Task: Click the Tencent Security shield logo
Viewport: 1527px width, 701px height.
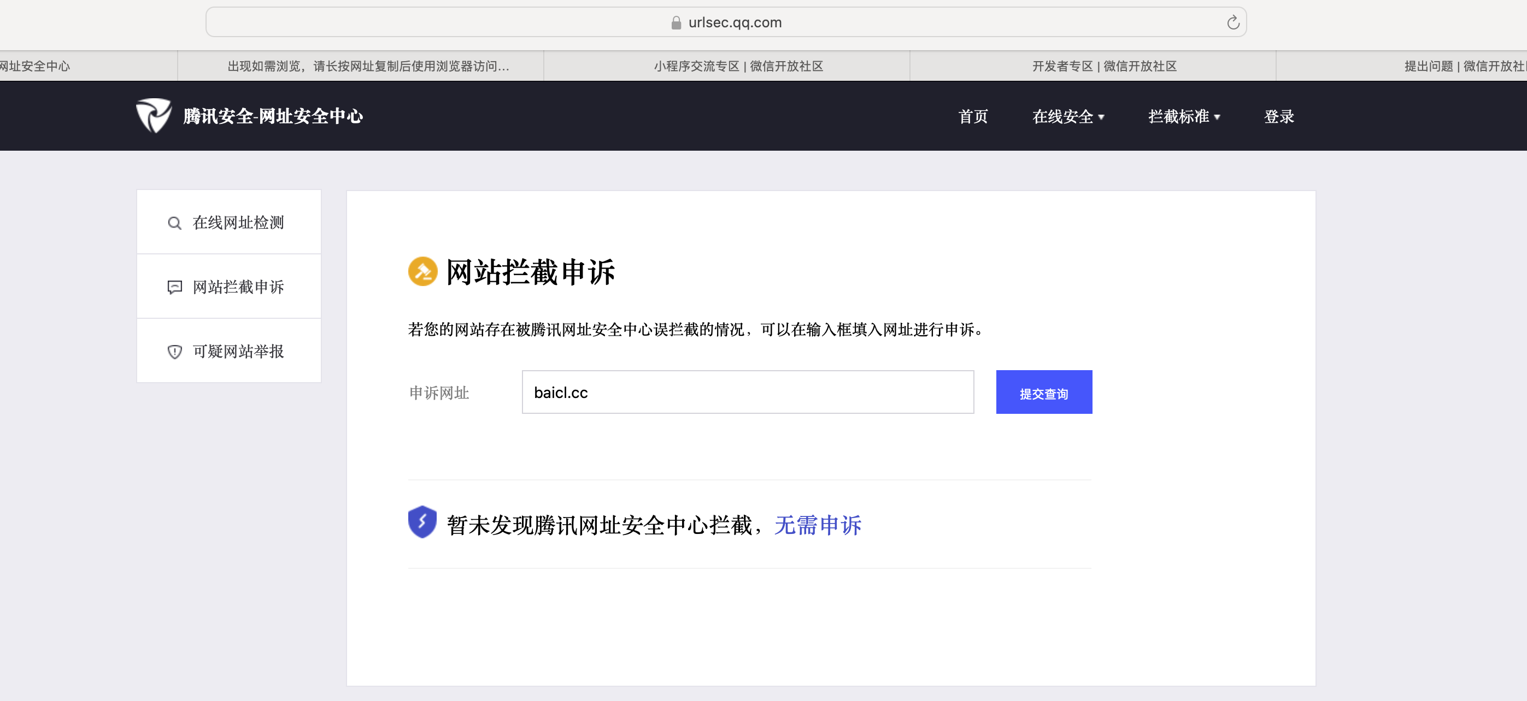Action: pos(154,115)
